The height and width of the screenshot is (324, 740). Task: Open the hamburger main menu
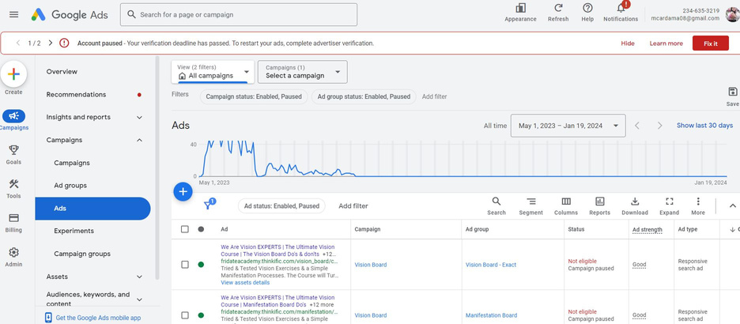tap(13, 15)
